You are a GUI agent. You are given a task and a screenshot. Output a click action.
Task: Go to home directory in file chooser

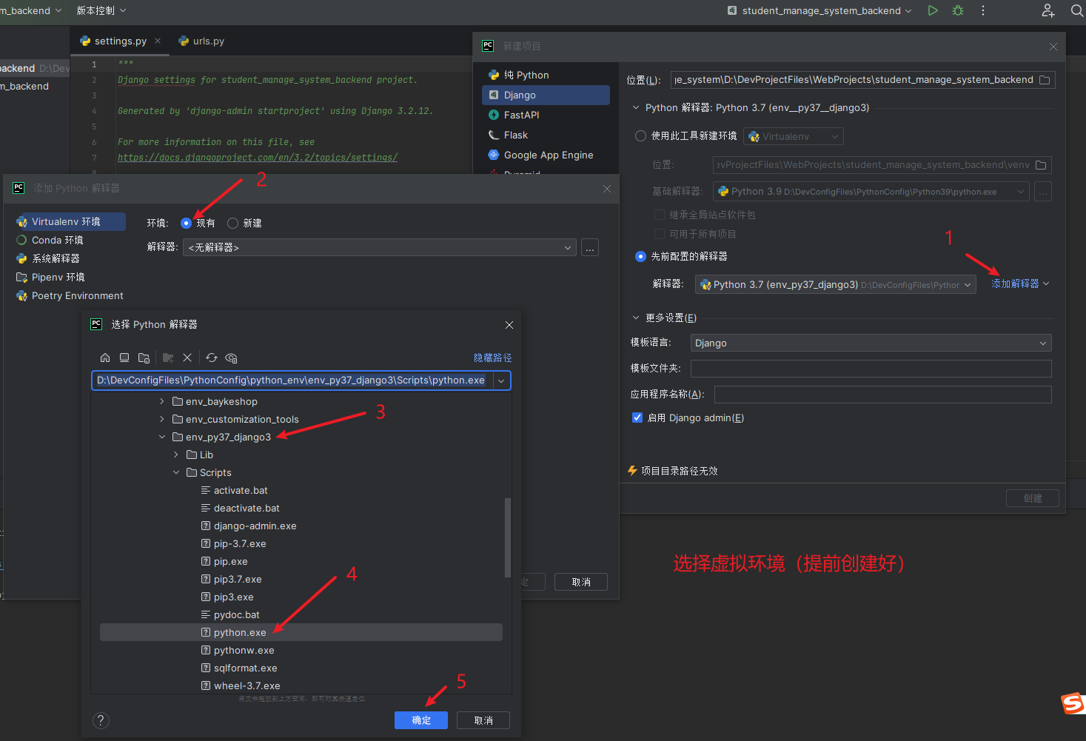105,358
